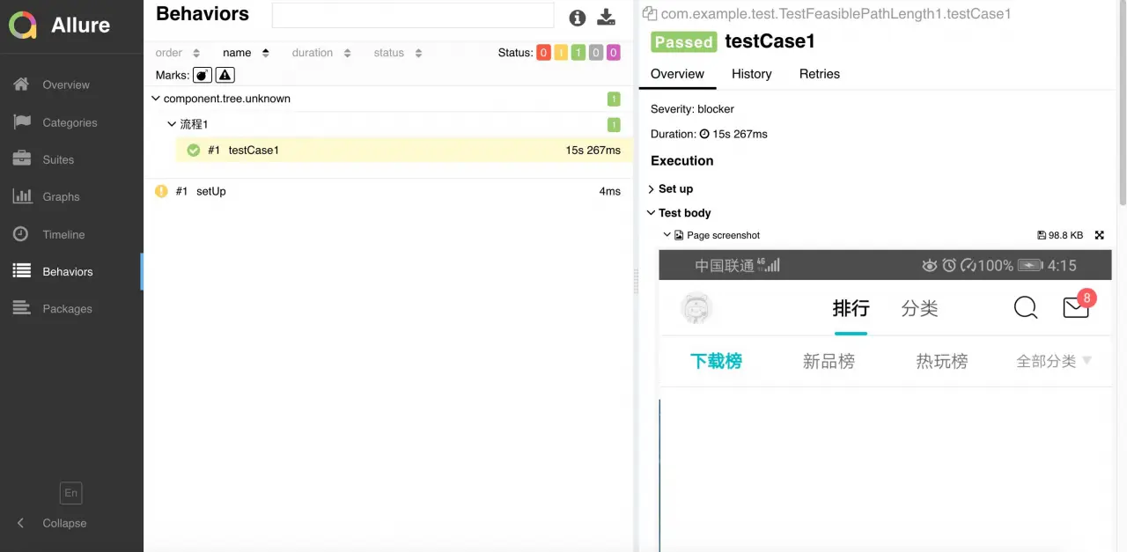The width and height of the screenshot is (1127, 552).
Task: Open the Overview page in sidebar
Action: [x=66, y=85]
